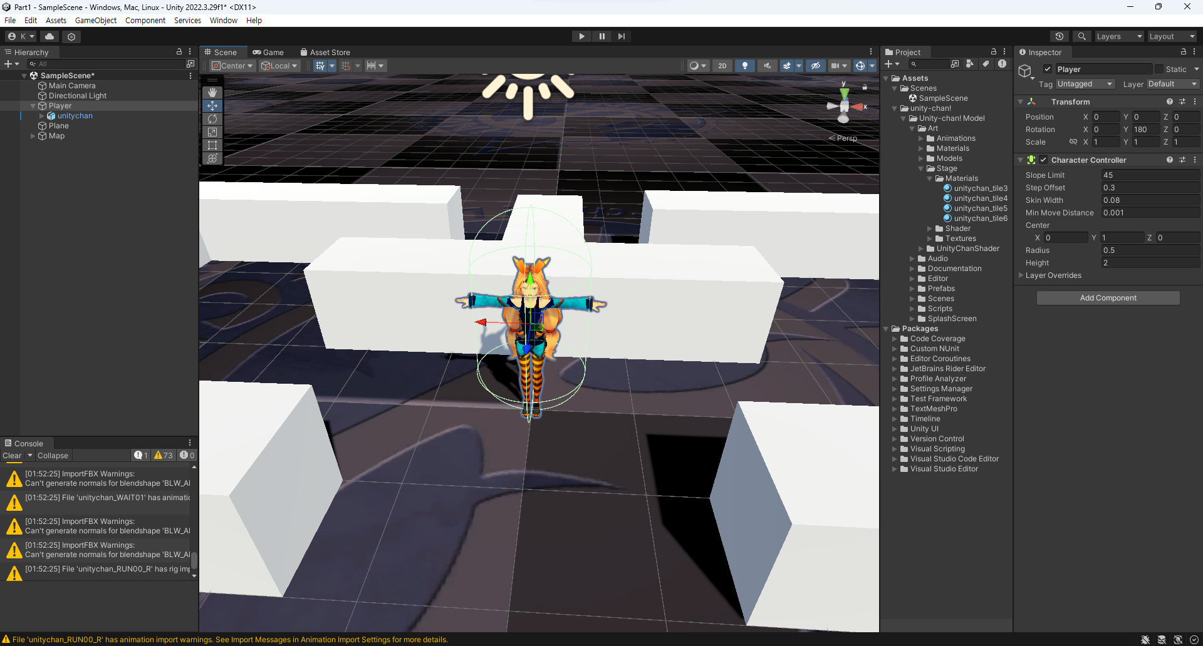Open the global Search magnifier

click(1081, 36)
